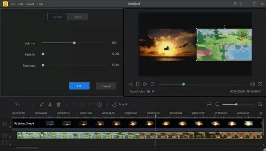Open the Export menu
This screenshot has height=151, width=266.
30,4
